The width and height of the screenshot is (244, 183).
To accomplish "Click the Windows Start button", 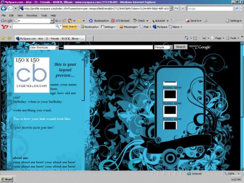I will point(7,179).
